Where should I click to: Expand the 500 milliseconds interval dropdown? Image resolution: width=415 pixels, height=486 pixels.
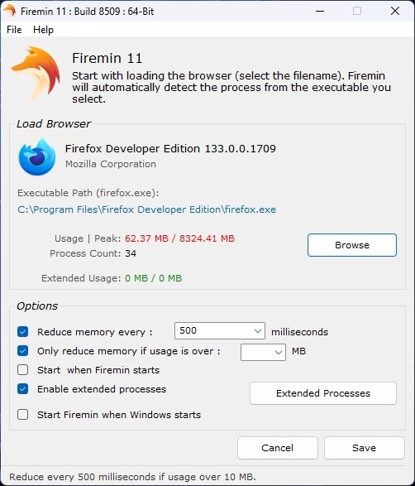220,330
